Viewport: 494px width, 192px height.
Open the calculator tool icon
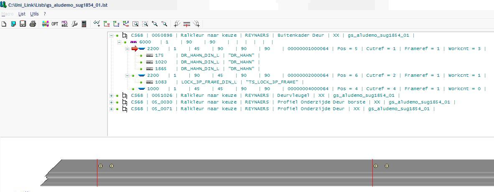pyautogui.click(x=84, y=24)
